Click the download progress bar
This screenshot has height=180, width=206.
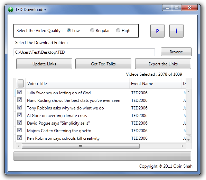pos(102,156)
